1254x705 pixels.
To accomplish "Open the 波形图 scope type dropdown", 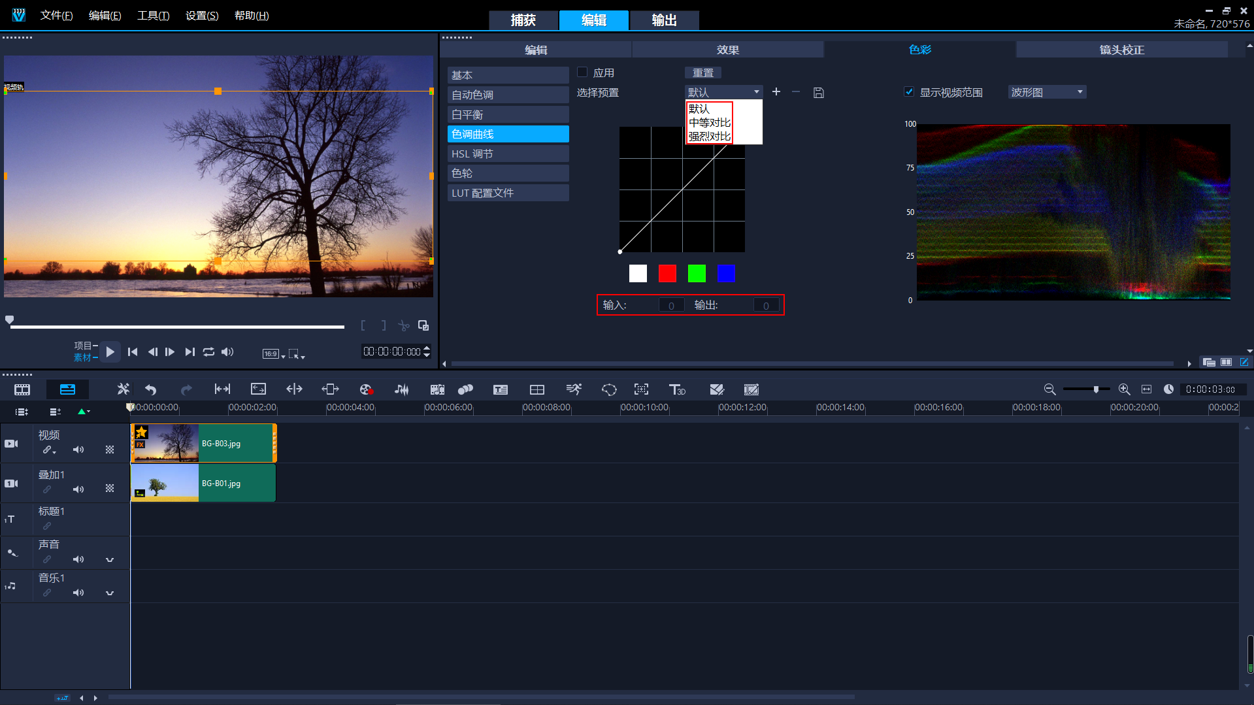I will [1047, 92].
